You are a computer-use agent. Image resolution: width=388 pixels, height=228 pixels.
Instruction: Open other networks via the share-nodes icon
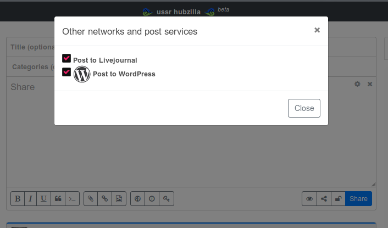pos(324,198)
